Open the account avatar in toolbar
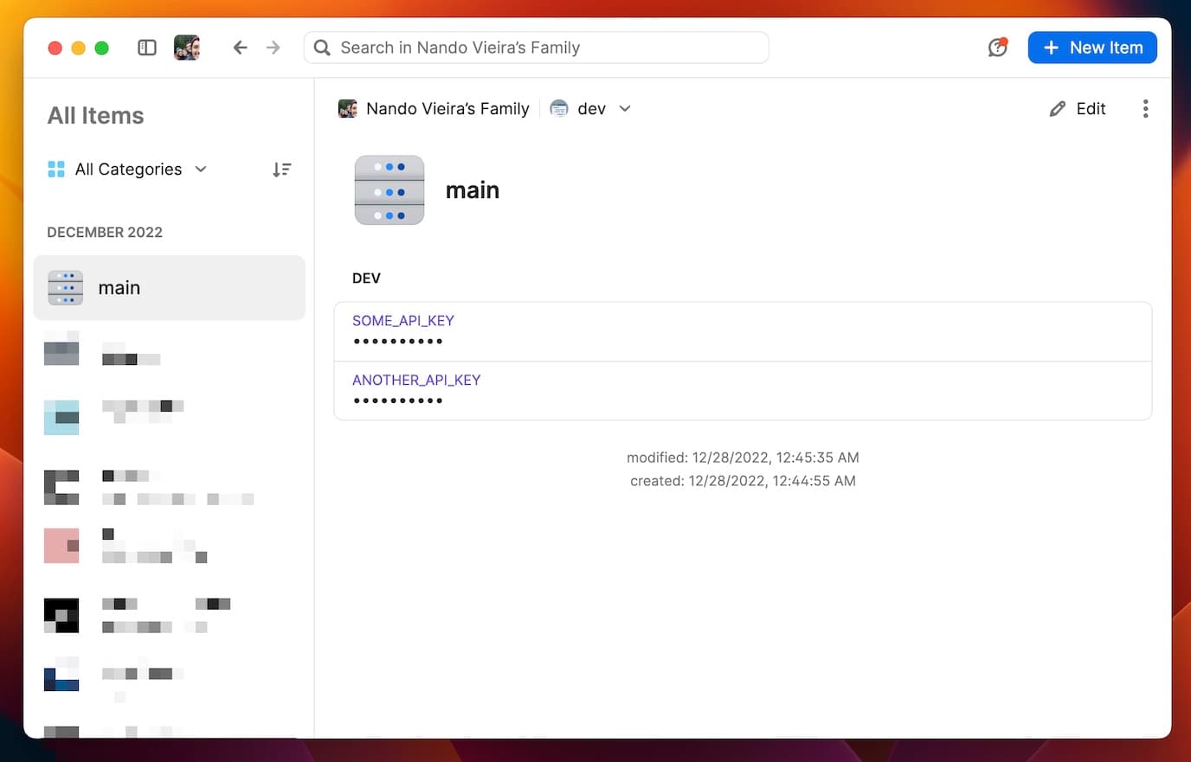 tap(187, 48)
